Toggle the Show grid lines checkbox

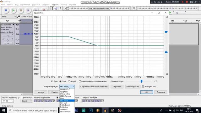[143, 87]
